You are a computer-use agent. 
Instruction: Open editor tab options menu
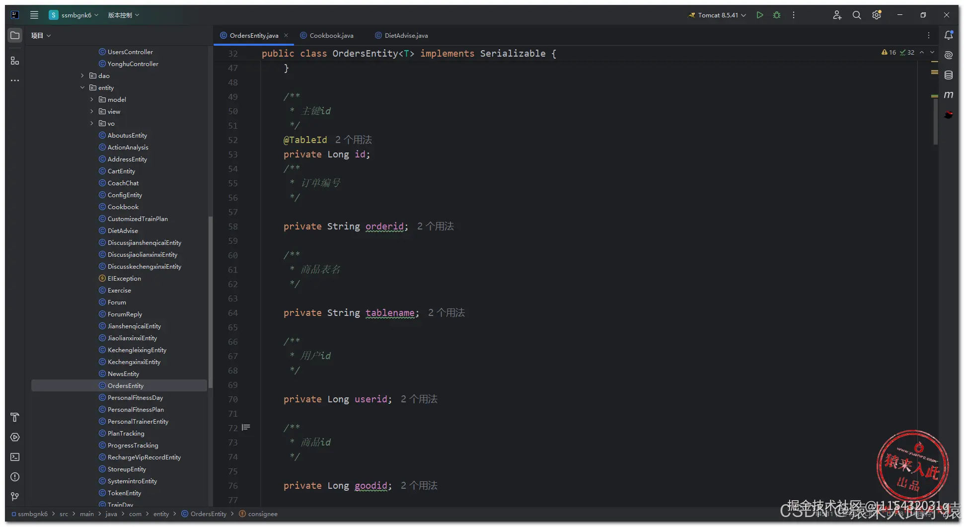point(929,35)
